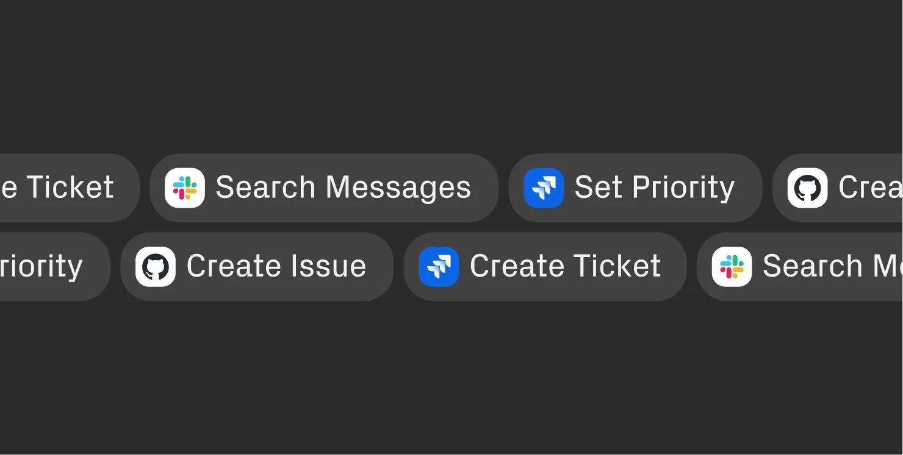
Task: Click the Create Issue text label
Action: [276, 266]
